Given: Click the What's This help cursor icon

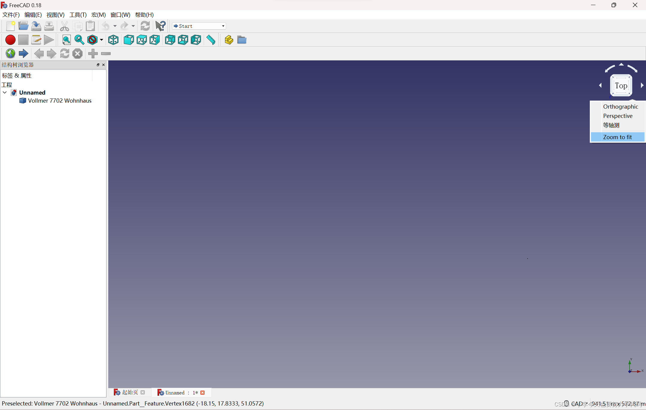Looking at the screenshot, I should [161, 26].
